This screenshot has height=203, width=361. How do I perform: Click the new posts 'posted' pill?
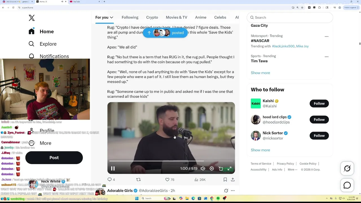pos(165,33)
